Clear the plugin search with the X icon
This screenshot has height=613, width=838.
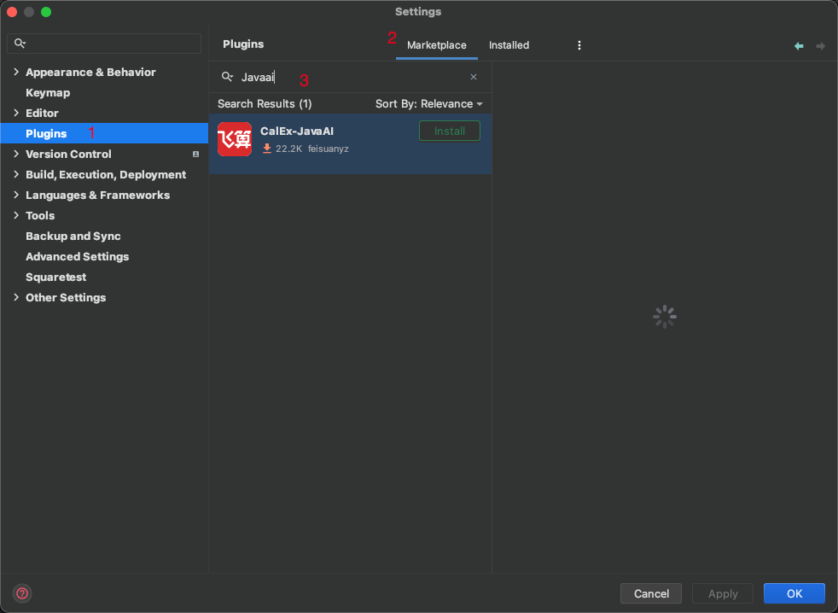(474, 77)
